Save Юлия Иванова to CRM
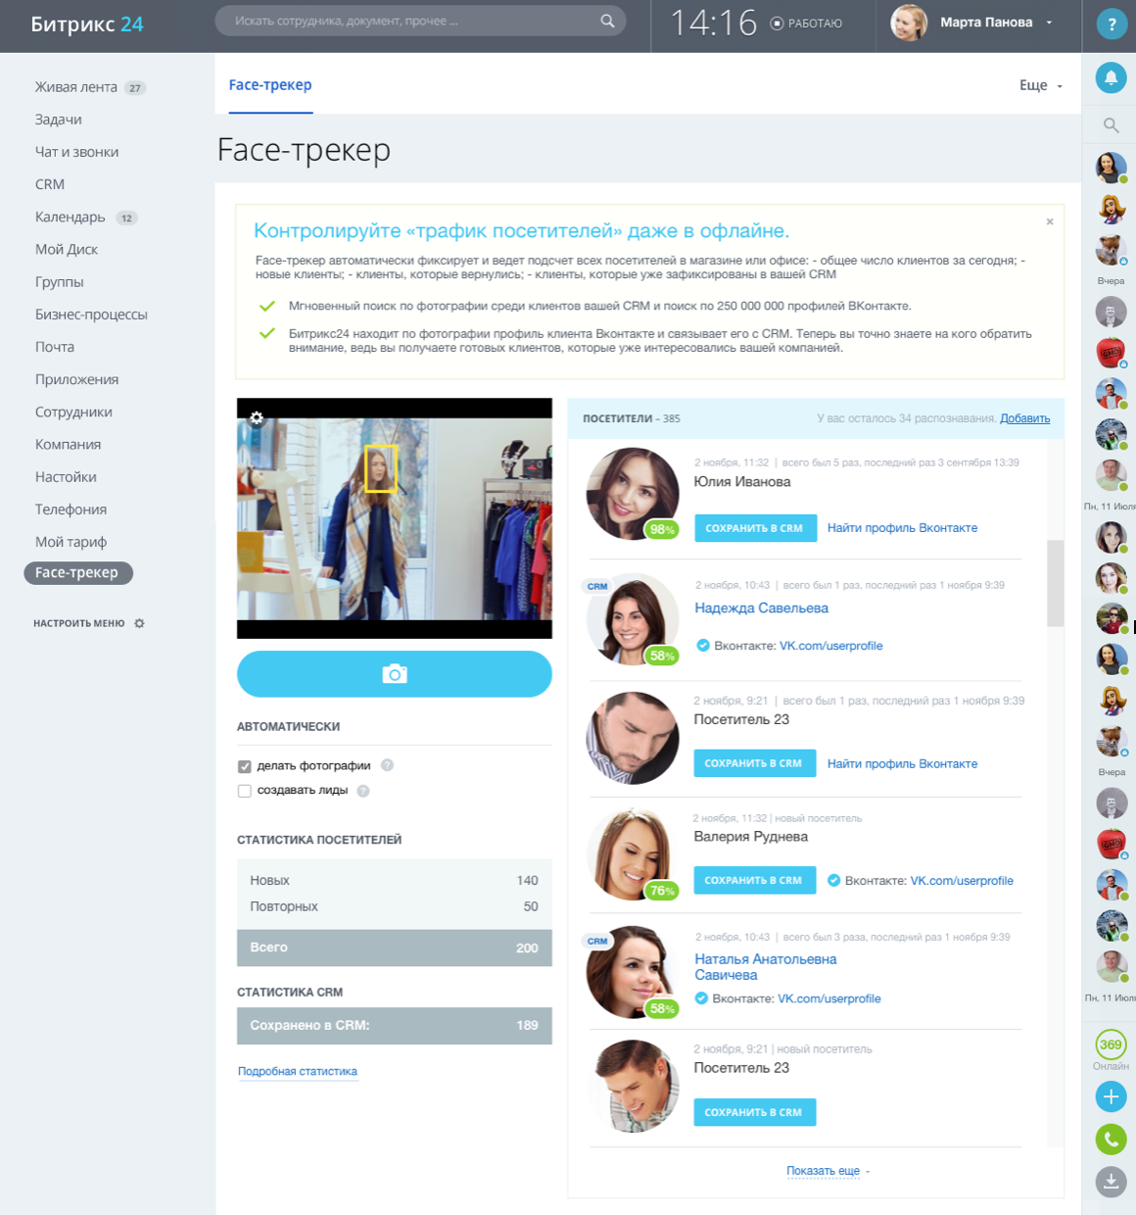Image resolution: width=1136 pixels, height=1215 pixels. pyautogui.click(x=754, y=528)
